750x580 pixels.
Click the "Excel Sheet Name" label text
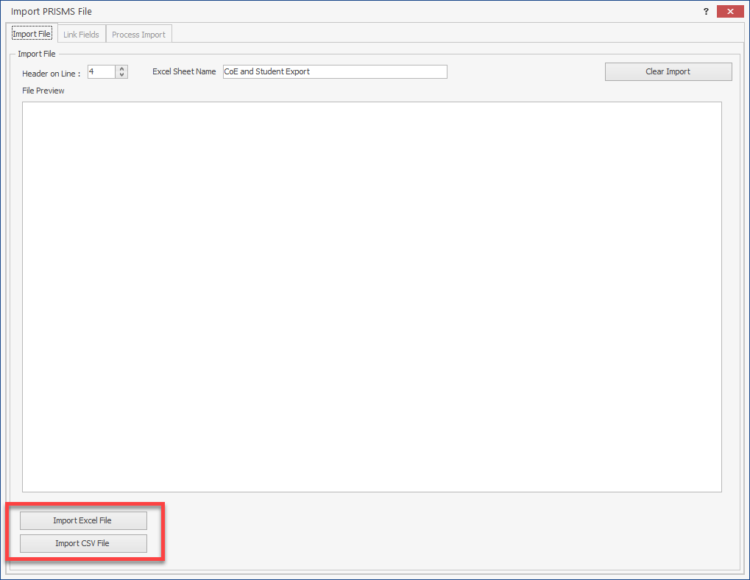click(x=184, y=71)
